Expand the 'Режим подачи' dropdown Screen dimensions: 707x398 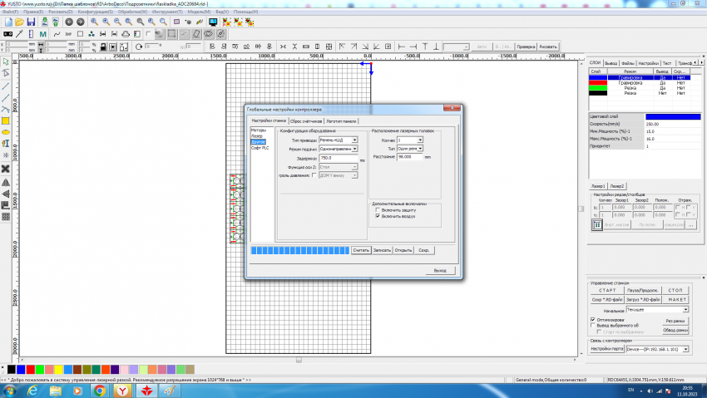pyautogui.click(x=354, y=149)
